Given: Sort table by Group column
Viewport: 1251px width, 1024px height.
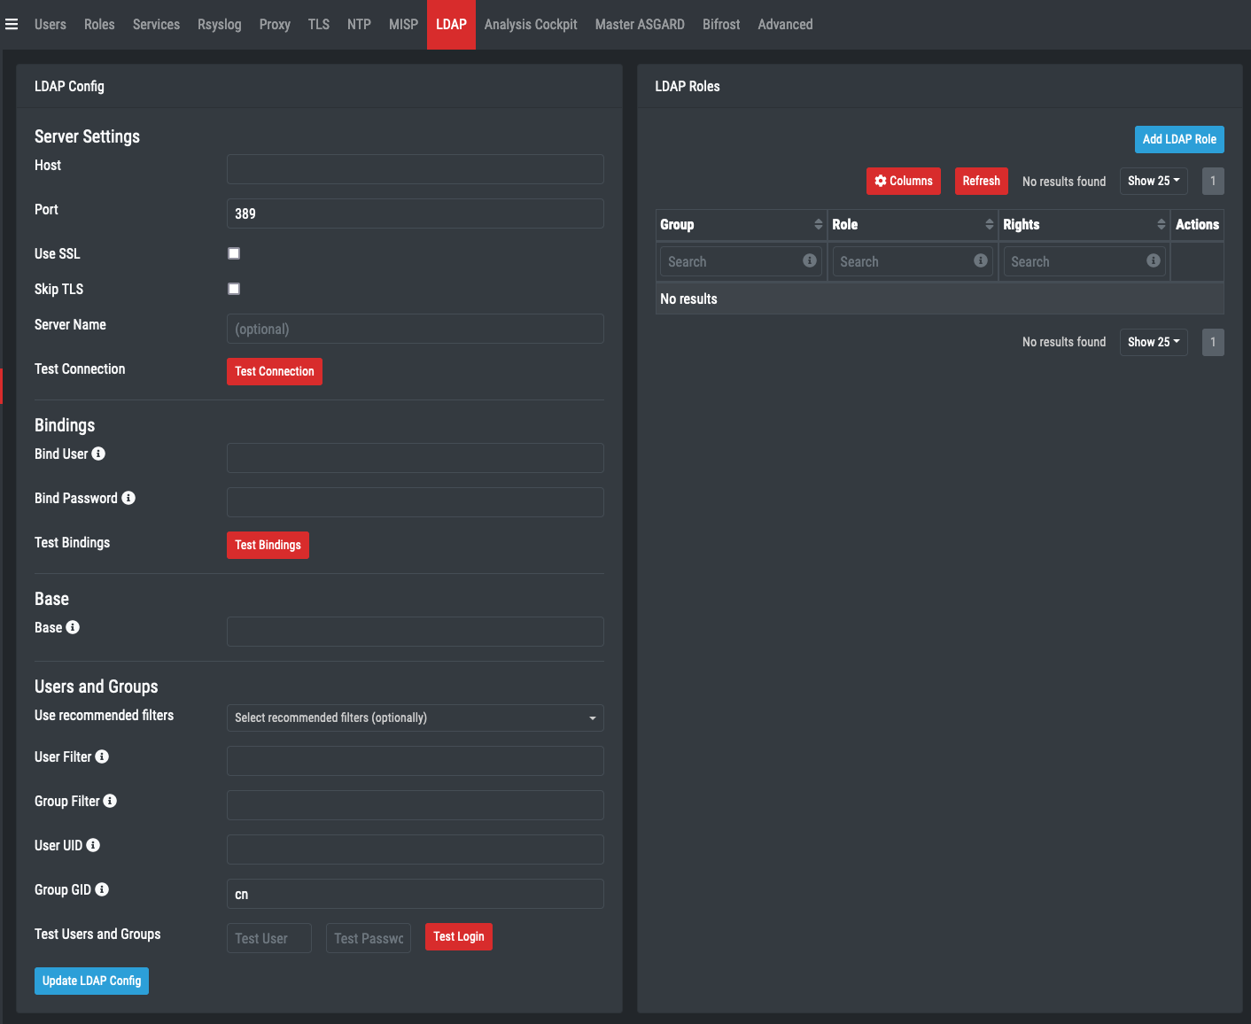Looking at the screenshot, I should point(818,225).
